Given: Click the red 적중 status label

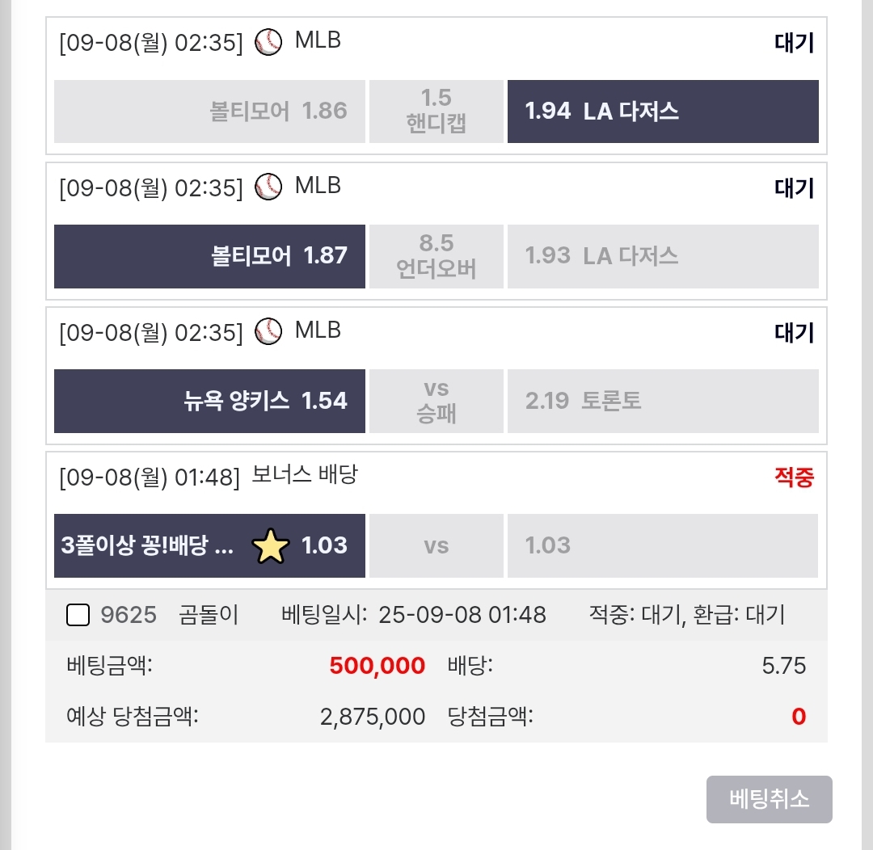Looking at the screenshot, I should tap(794, 478).
